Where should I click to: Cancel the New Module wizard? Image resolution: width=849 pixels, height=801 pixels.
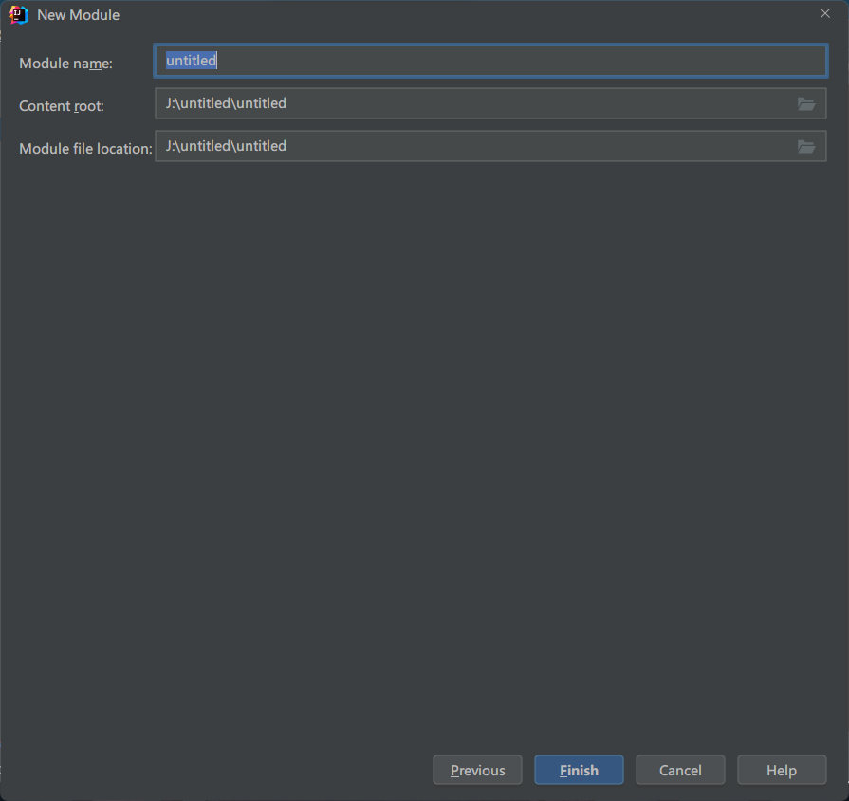[680, 770]
